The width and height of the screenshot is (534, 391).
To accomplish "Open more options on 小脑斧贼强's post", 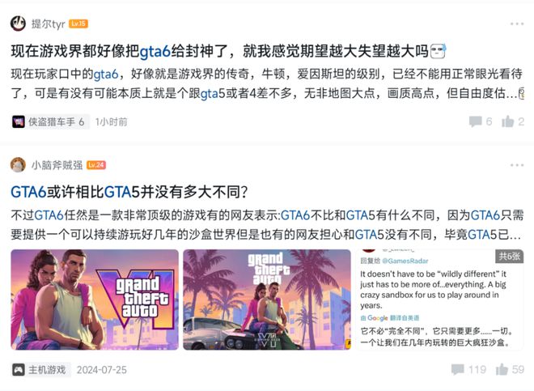I will (x=517, y=165).
